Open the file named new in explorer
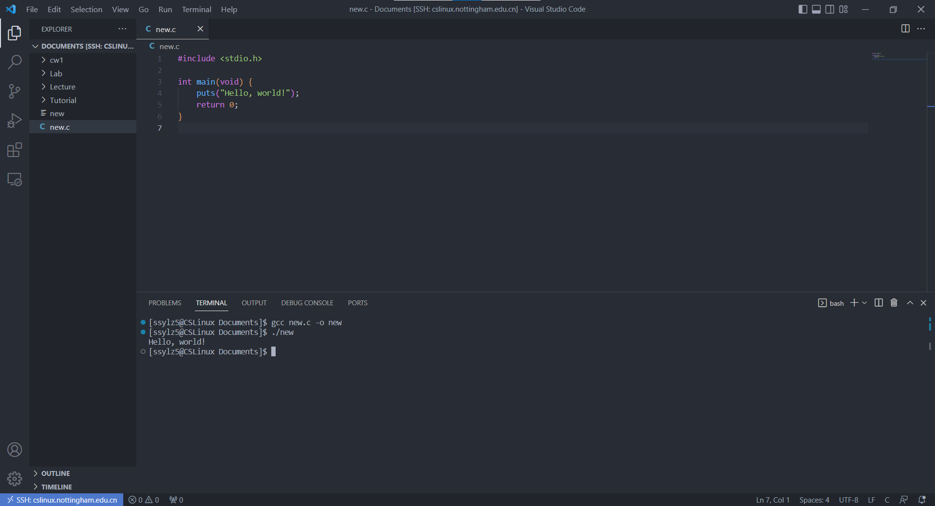This screenshot has width=935, height=506. 83,113
